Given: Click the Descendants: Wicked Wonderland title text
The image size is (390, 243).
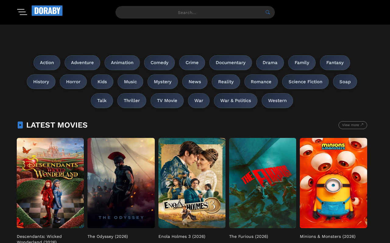Looking at the screenshot, I should [39, 239].
